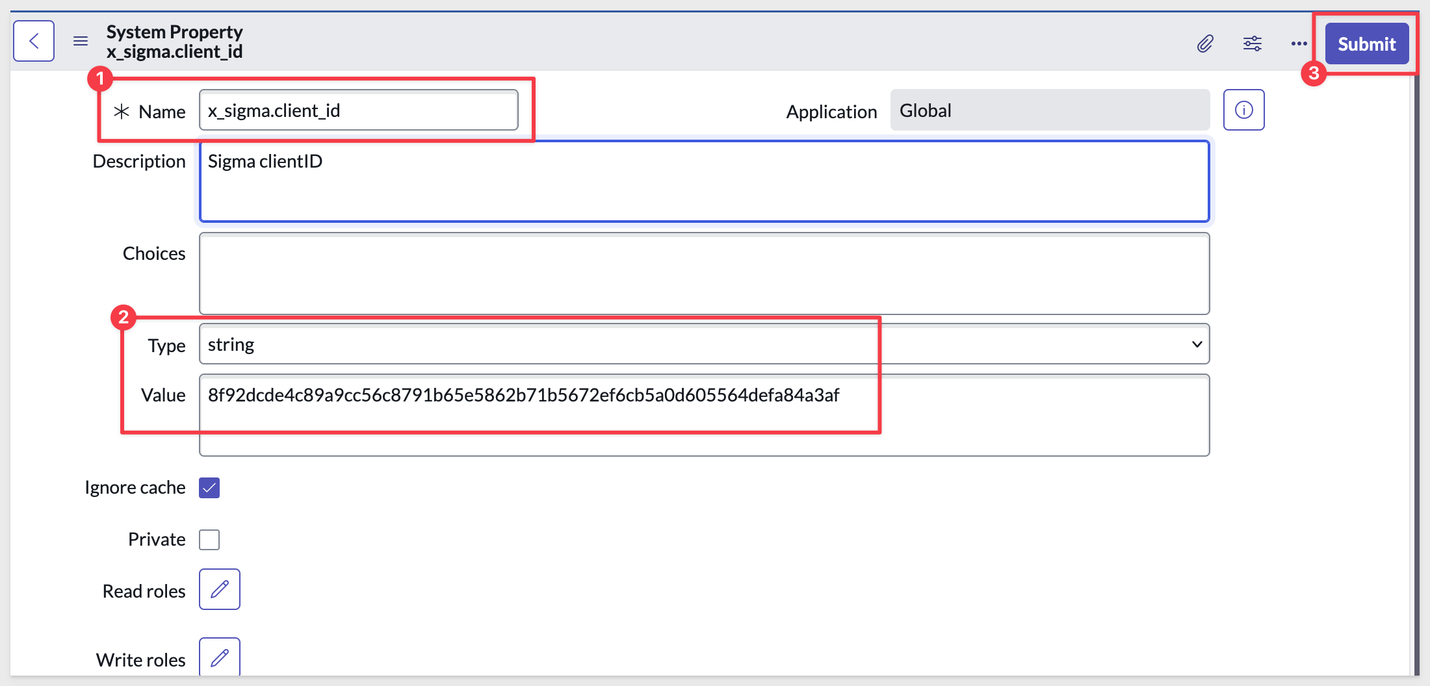
Task: Expand the Type dropdown showing string
Action: point(705,344)
